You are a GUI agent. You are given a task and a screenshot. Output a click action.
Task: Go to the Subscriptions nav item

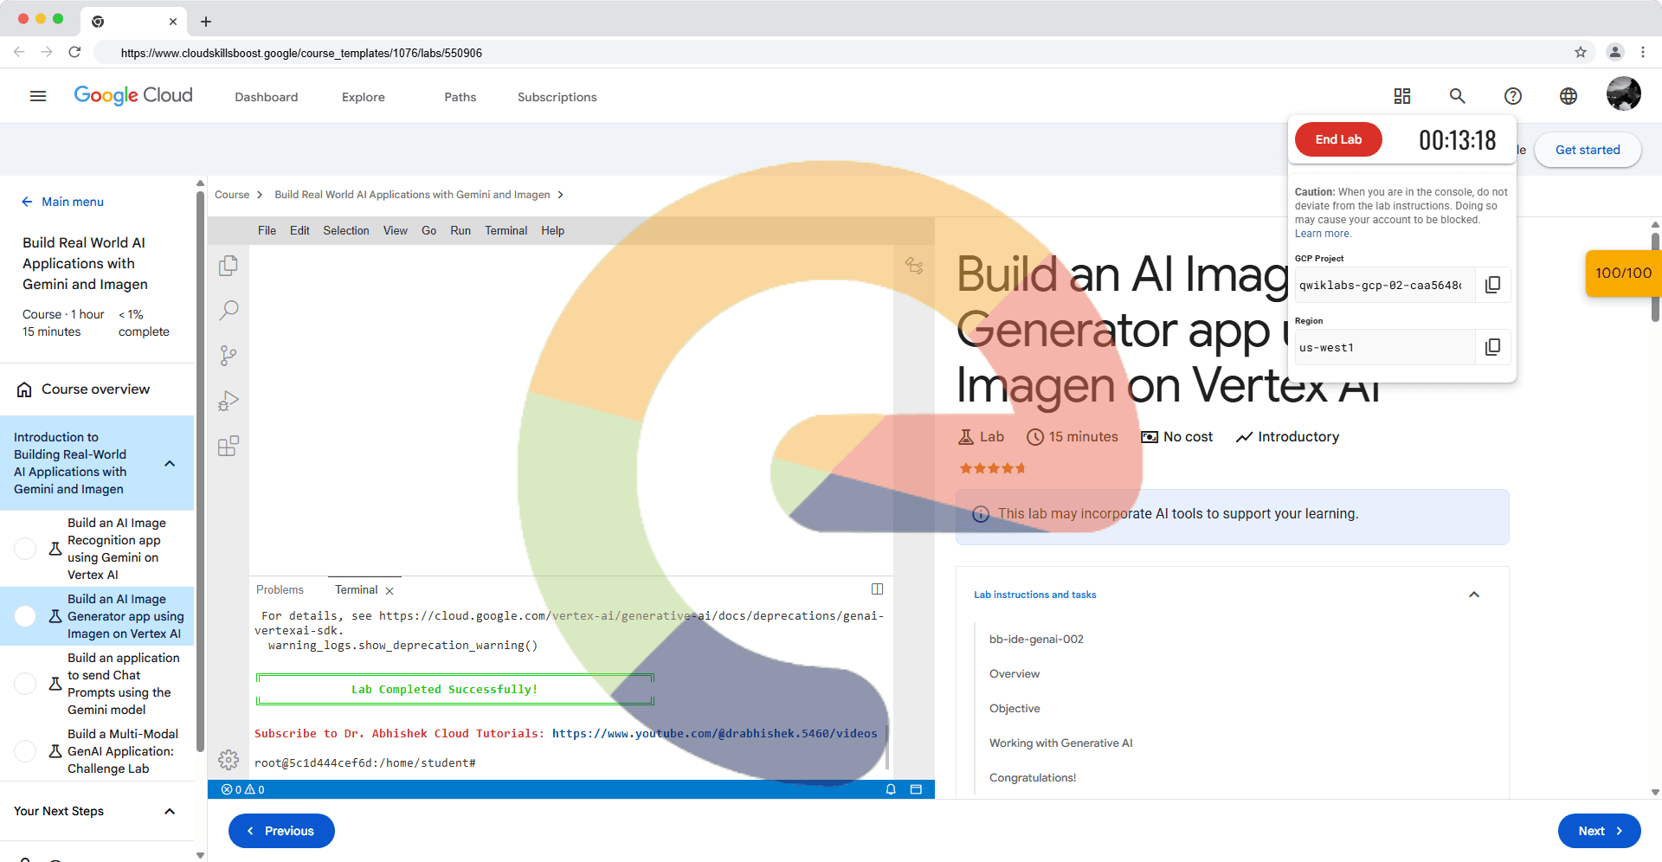[557, 97]
